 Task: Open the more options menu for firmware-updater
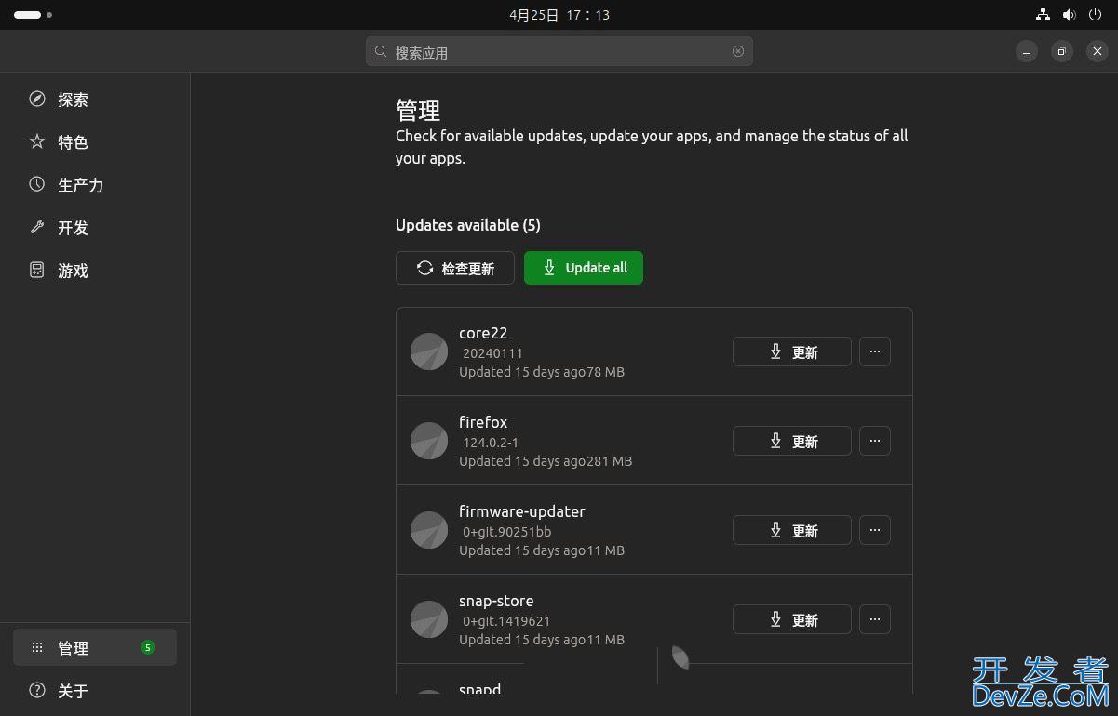pyautogui.click(x=875, y=530)
